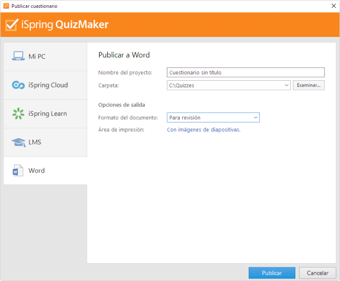Image resolution: width=340 pixels, height=281 pixels.
Task: Open the iSpring Learn tab label
Action: 48,114
